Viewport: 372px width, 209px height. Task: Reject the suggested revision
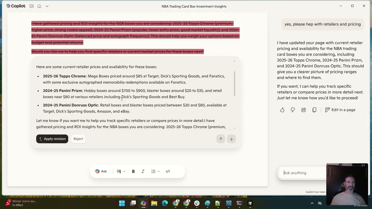[x=78, y=139]
